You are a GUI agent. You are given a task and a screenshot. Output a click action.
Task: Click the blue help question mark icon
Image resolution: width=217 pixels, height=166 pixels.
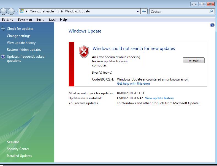(x=212, y=25)
